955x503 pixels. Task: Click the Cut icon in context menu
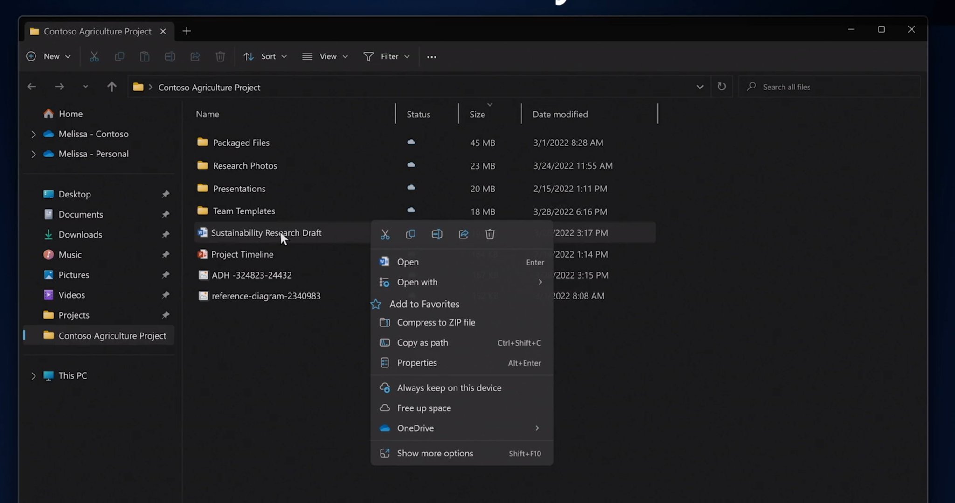(x=385, y=234)
